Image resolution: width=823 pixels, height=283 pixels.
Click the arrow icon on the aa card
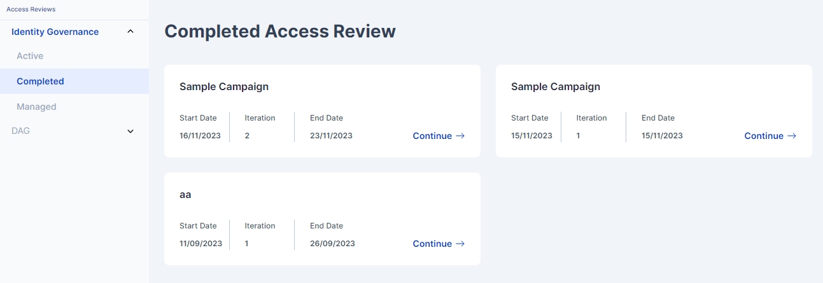(460, 244)
